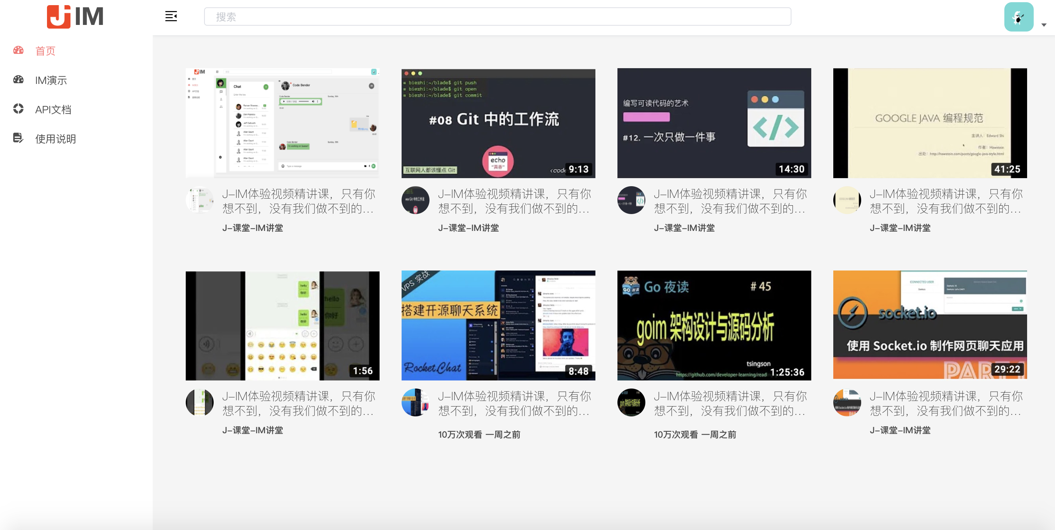1055x530 pixels.
Task: Click the API文档 sidebar icon
Action: 19,110
